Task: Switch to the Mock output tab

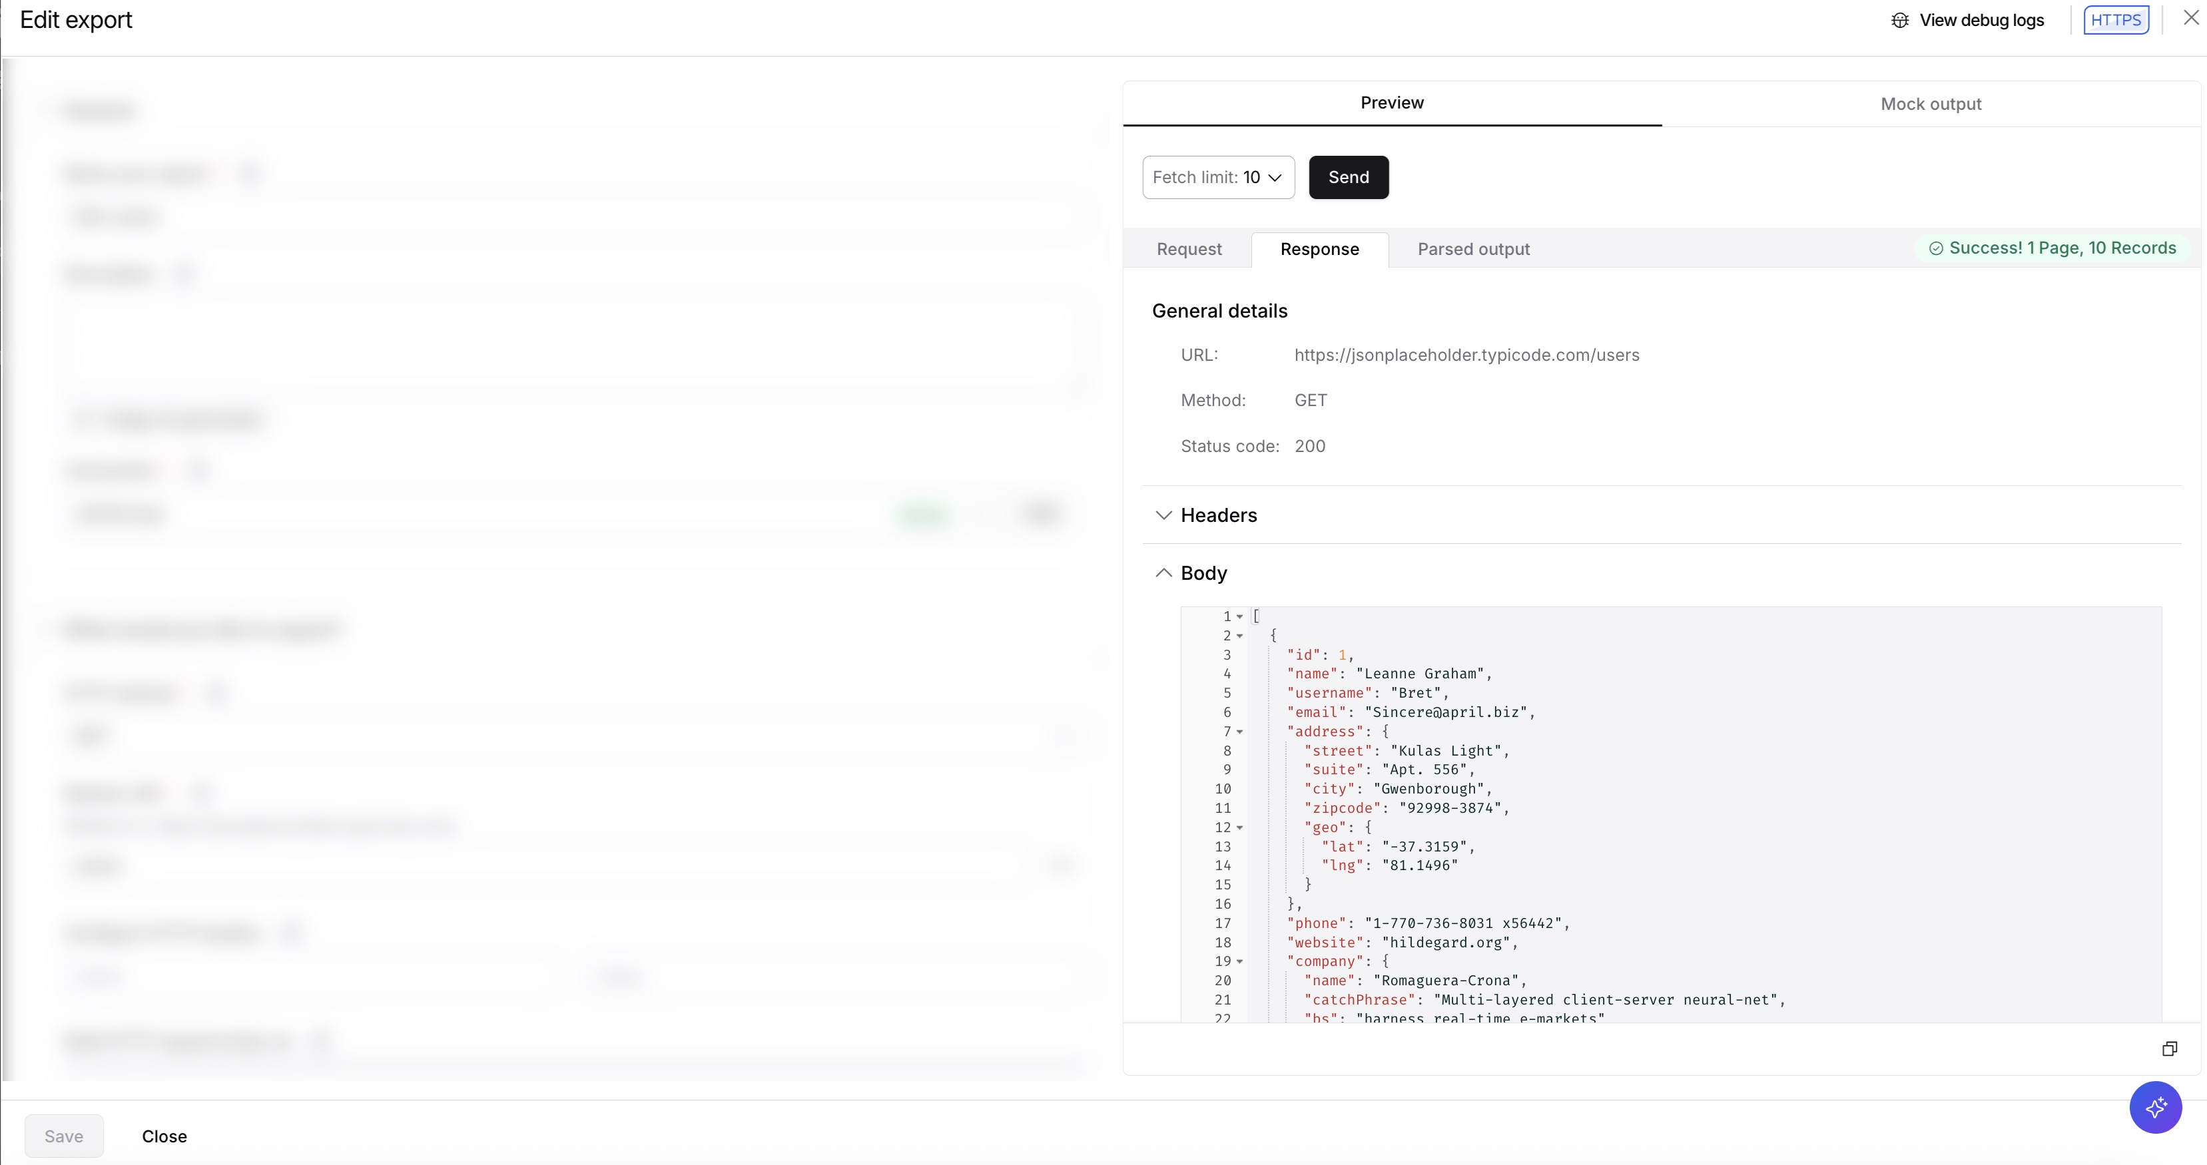Action: tap(1930, 104)
